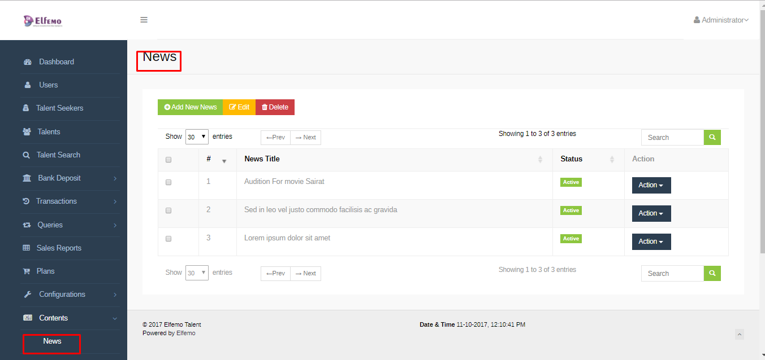Click Active status badge for Sairat row

pos(571,182)
